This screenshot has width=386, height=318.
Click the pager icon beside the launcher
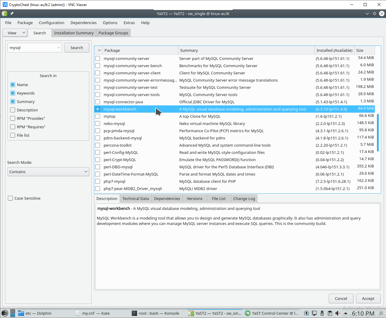[x=13, y=313]
